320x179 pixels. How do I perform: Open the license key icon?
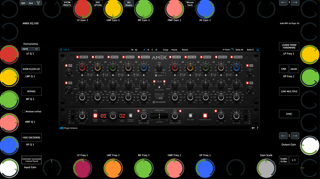253,128
